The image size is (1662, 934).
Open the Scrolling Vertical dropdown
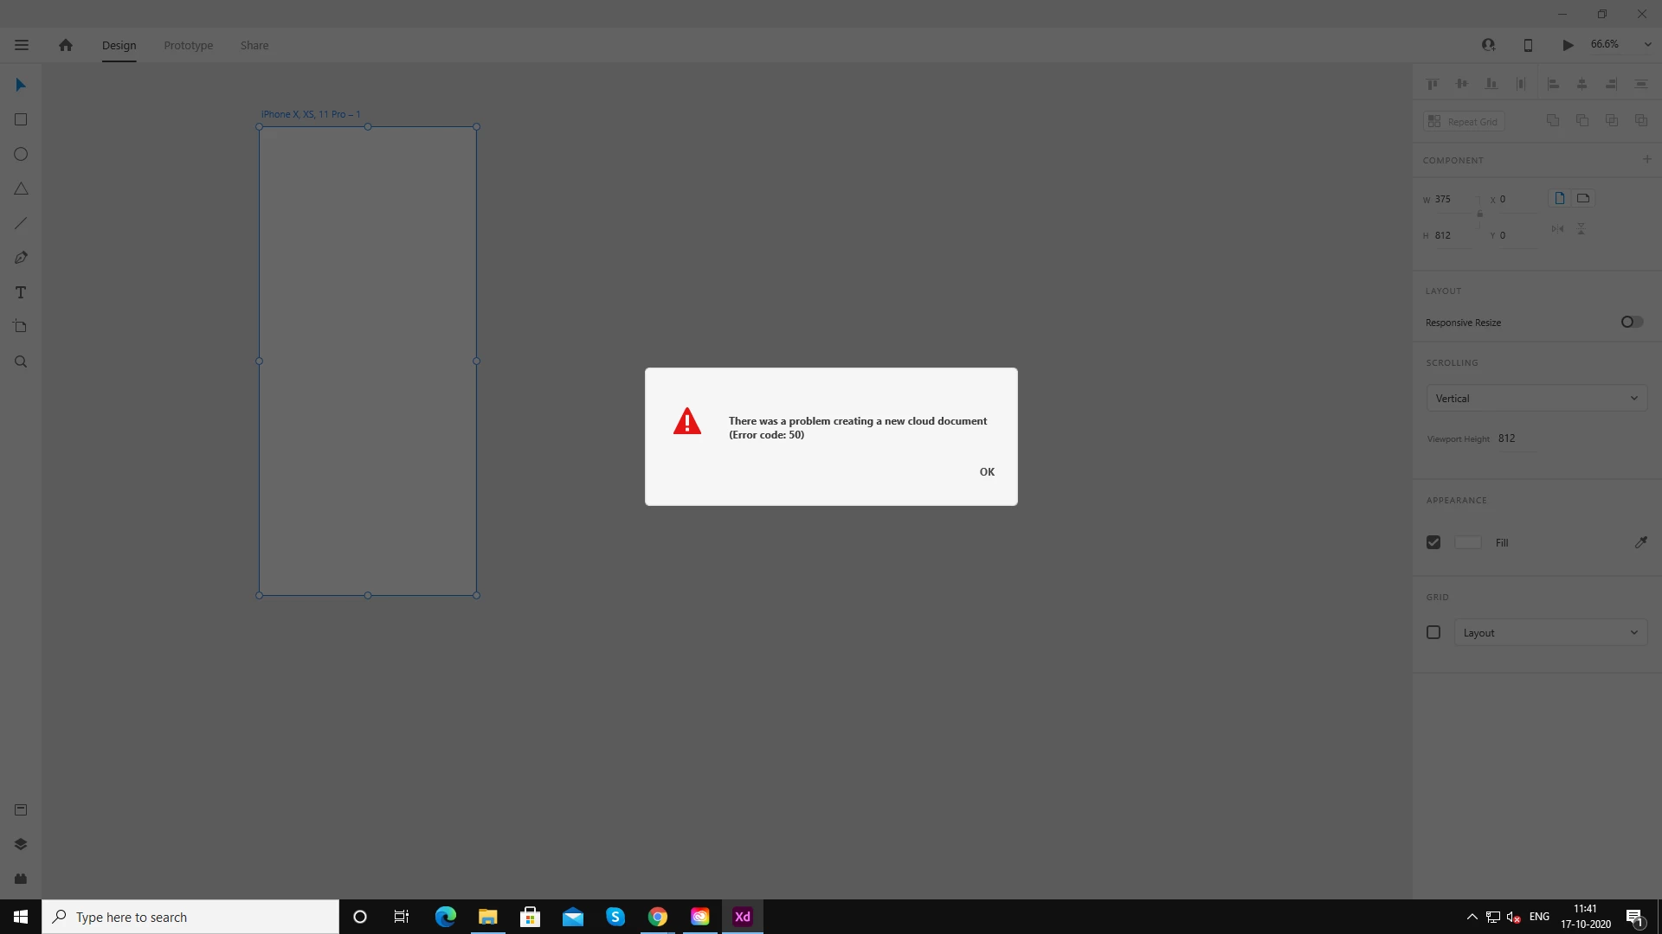click(1536, 399)
